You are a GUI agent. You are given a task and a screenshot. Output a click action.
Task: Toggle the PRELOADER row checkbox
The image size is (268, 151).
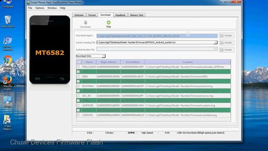click(x=78, y=67)
